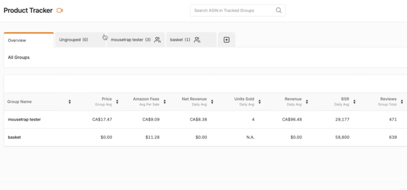Sort by Price column arrows

click(x=117, y=102)
